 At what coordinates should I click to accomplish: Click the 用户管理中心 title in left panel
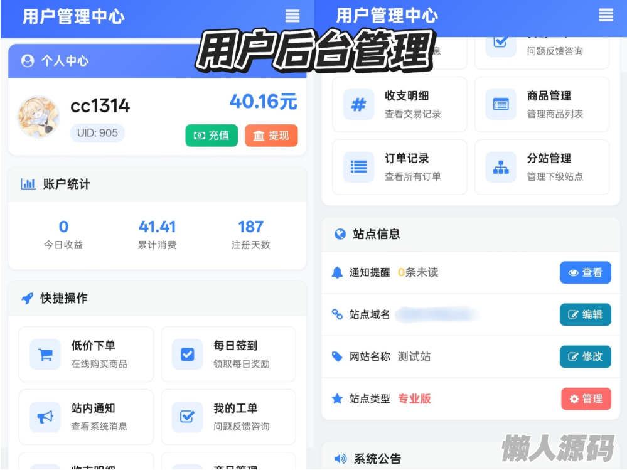[x=73, y=17]
